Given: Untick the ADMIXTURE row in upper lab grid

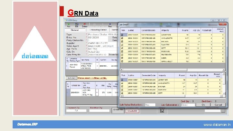Looking at the screenshot, I should 122,35.
